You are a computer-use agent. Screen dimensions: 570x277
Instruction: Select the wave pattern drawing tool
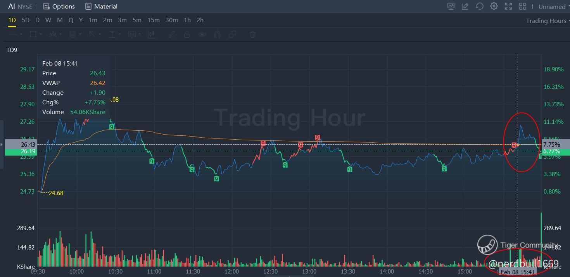pos(53,35)
